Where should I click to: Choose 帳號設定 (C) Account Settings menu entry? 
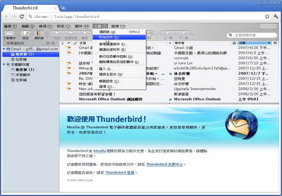(x=119, y=81)
